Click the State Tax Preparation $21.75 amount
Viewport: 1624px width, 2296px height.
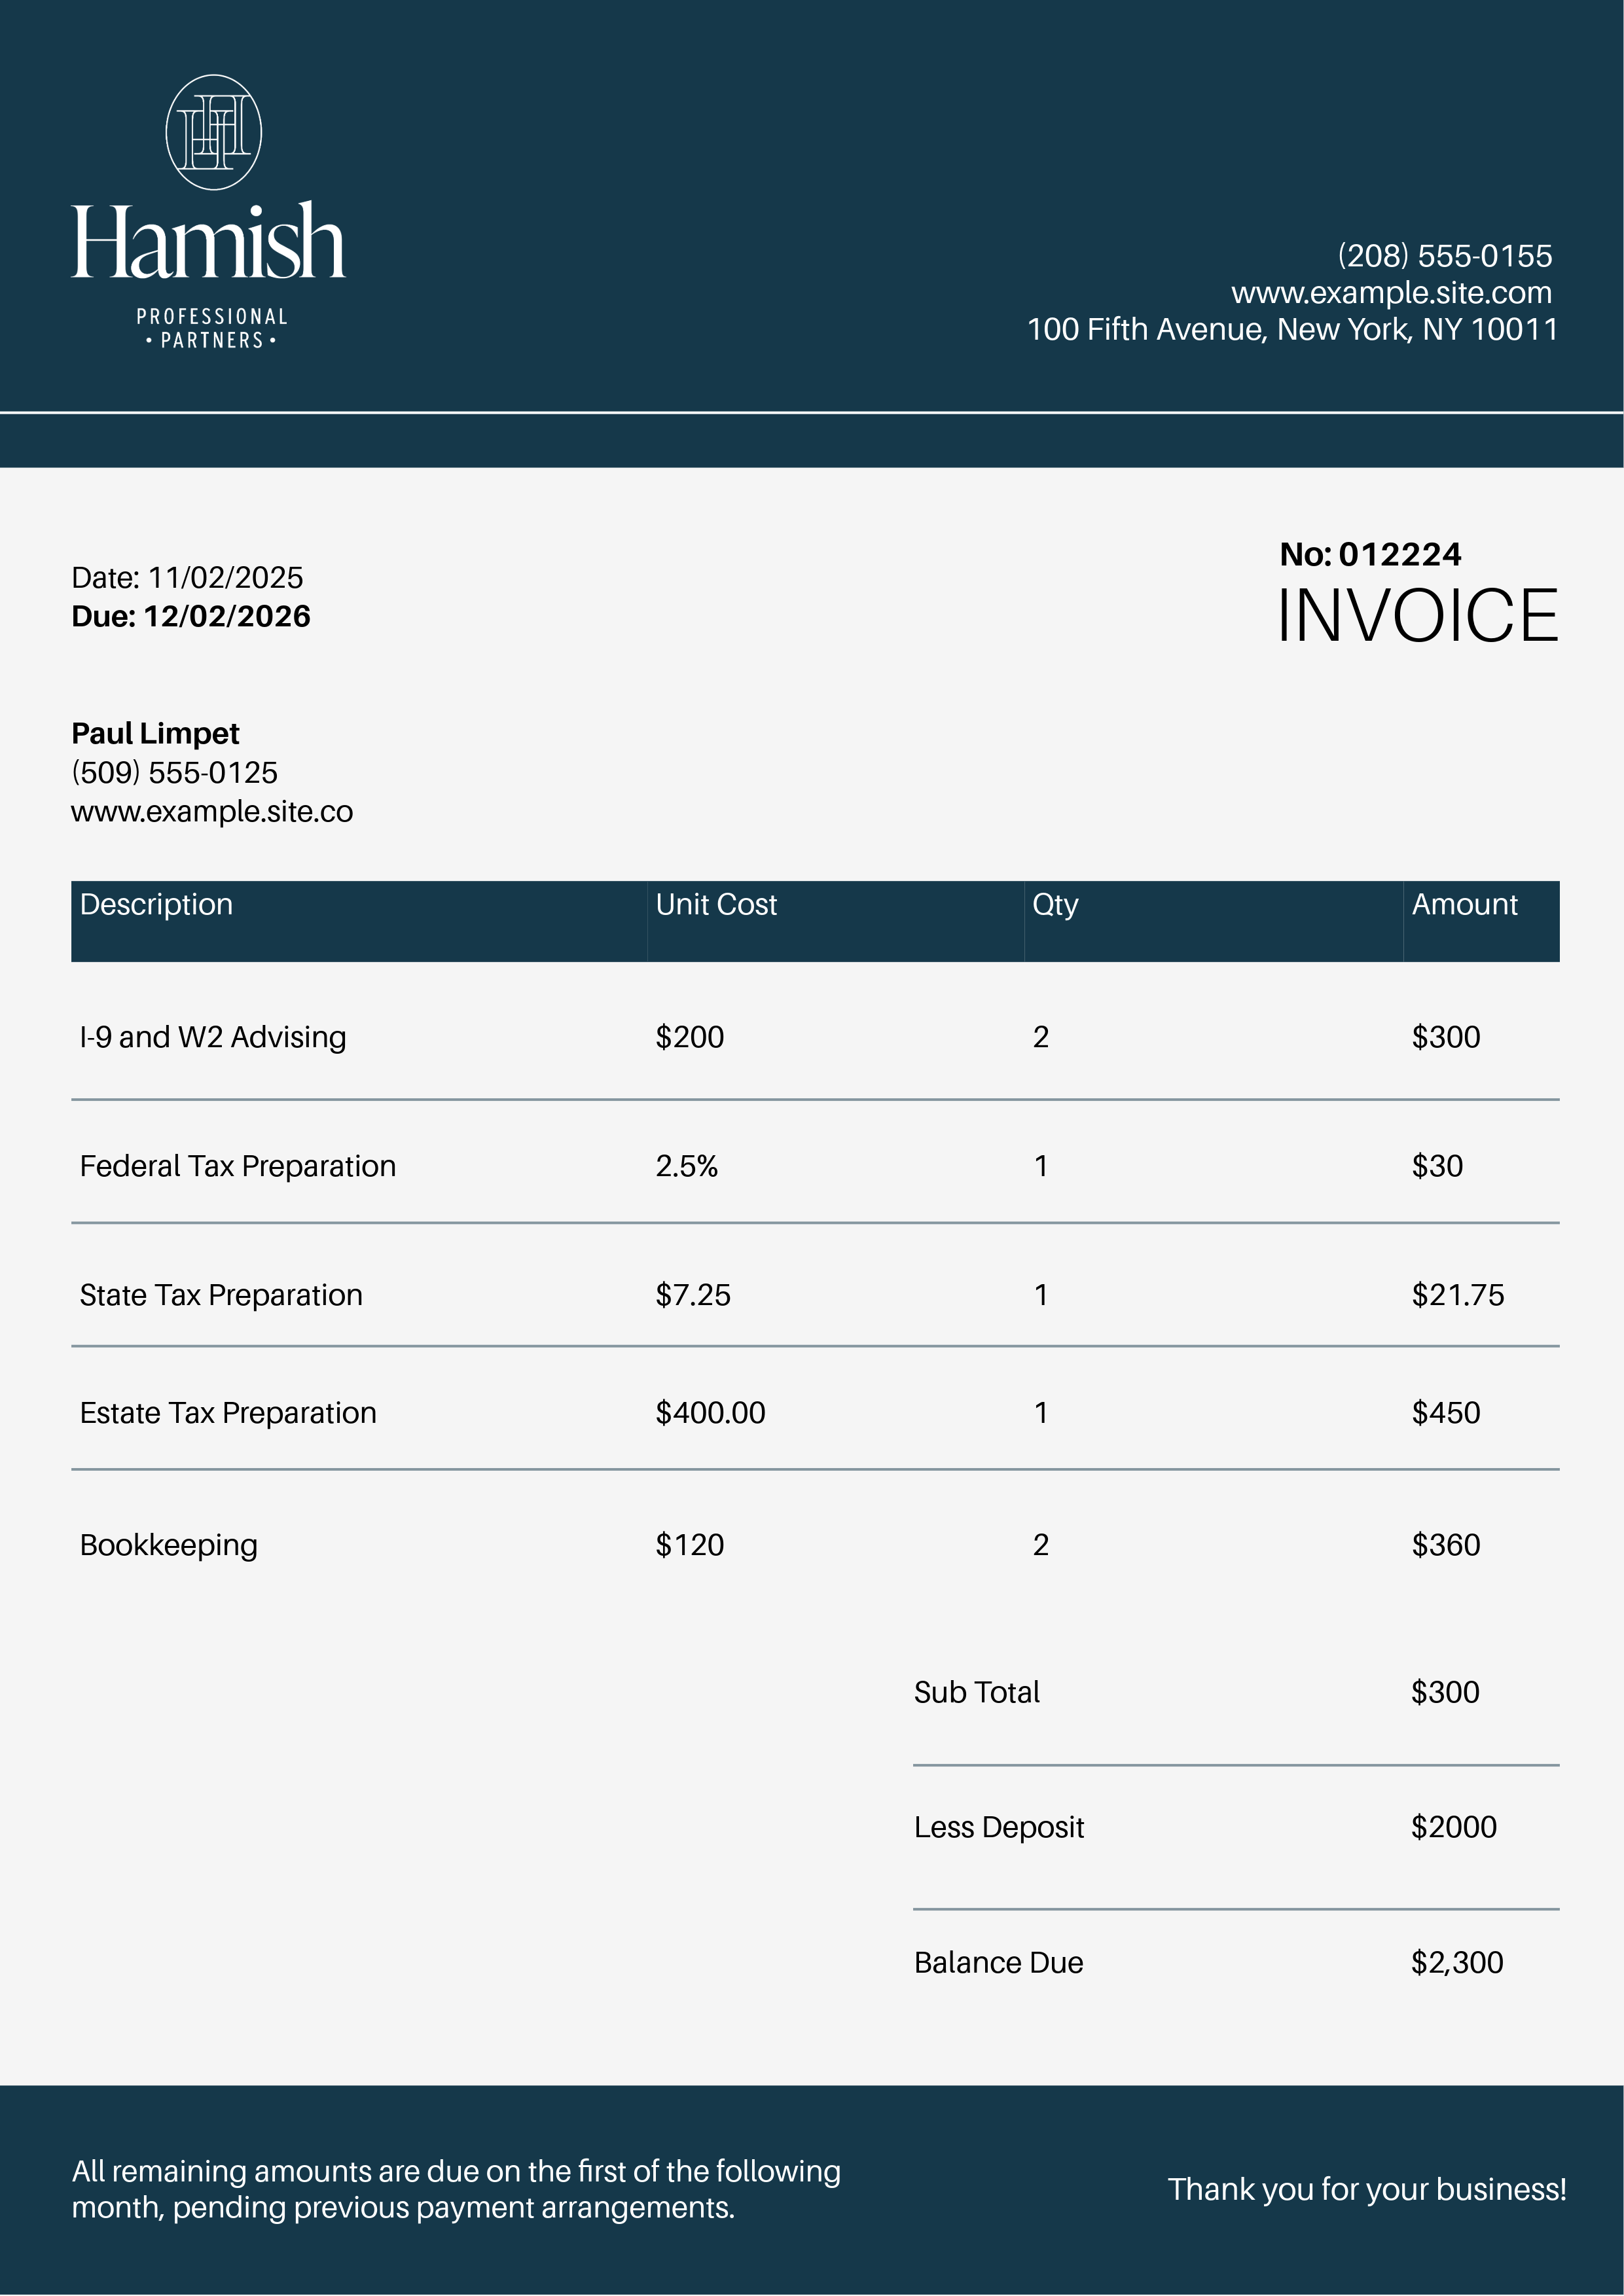[1457, 1296]
